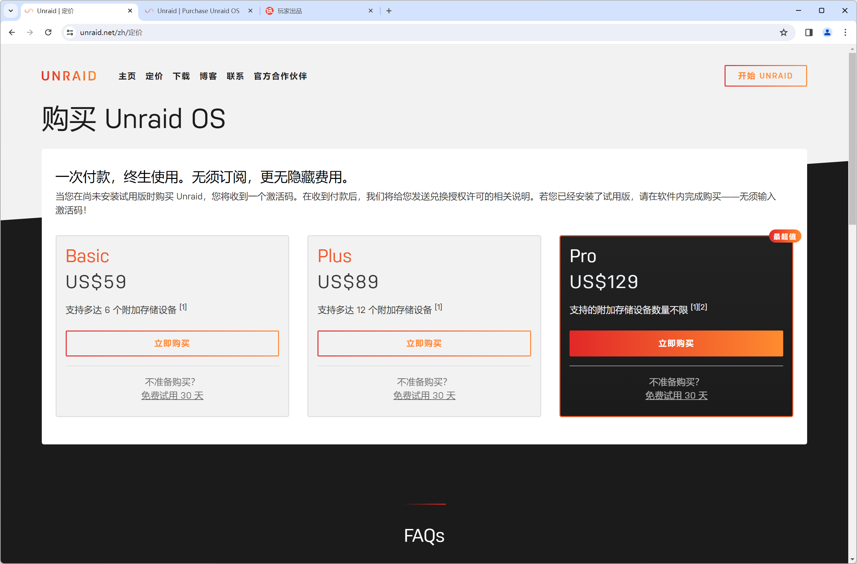Image resolution: width=857 pixels, height=564 pixels.
Task: Close the Unraid 定价 tab
Action: tap(130, 11)
